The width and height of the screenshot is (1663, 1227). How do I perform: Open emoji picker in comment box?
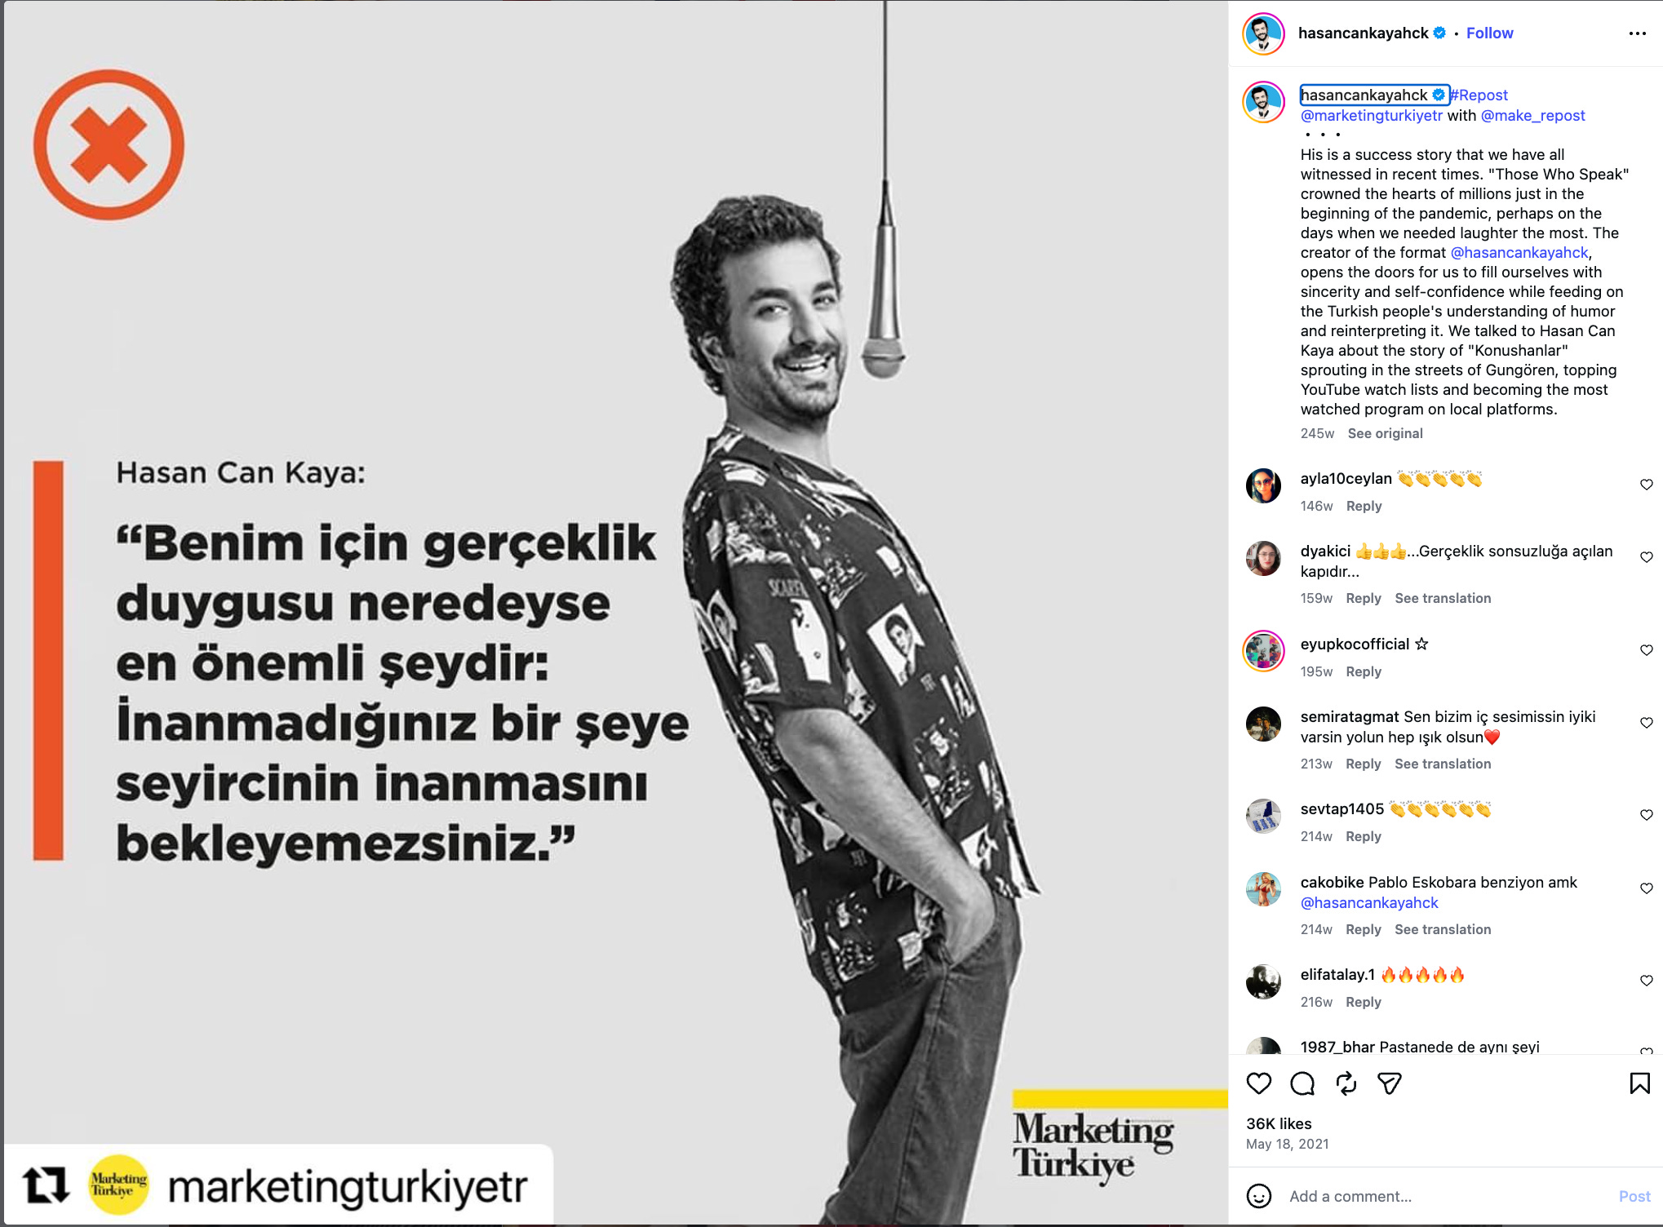(x=1259, y=1196)
